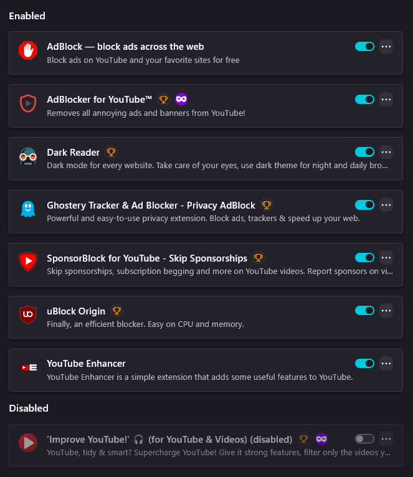Click the SponsorBlock red play shield icon
413x477 pixels.
tap(28, 262)
